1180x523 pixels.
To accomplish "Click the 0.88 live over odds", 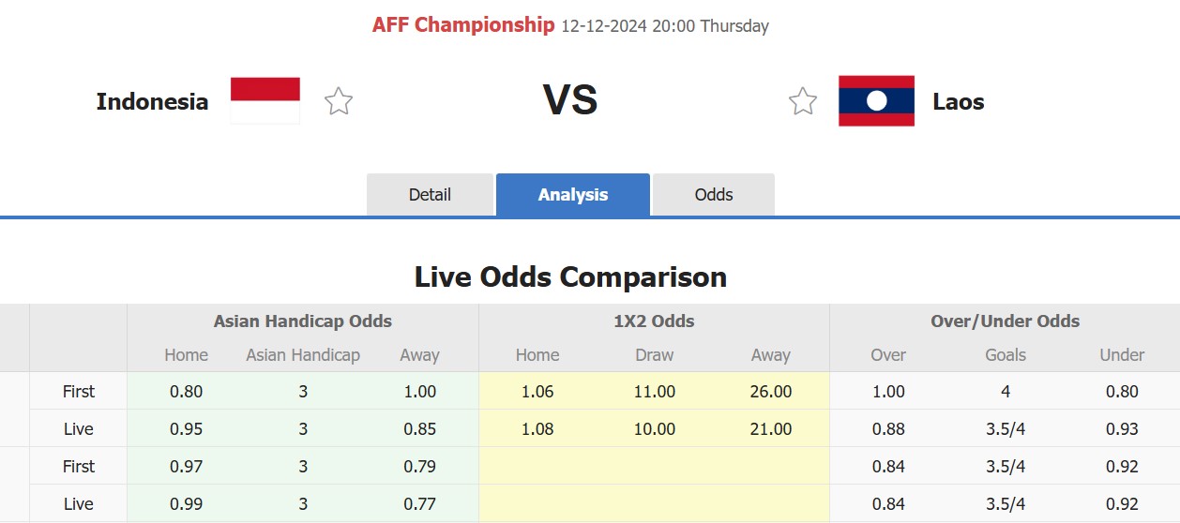I will pos(888,429).
